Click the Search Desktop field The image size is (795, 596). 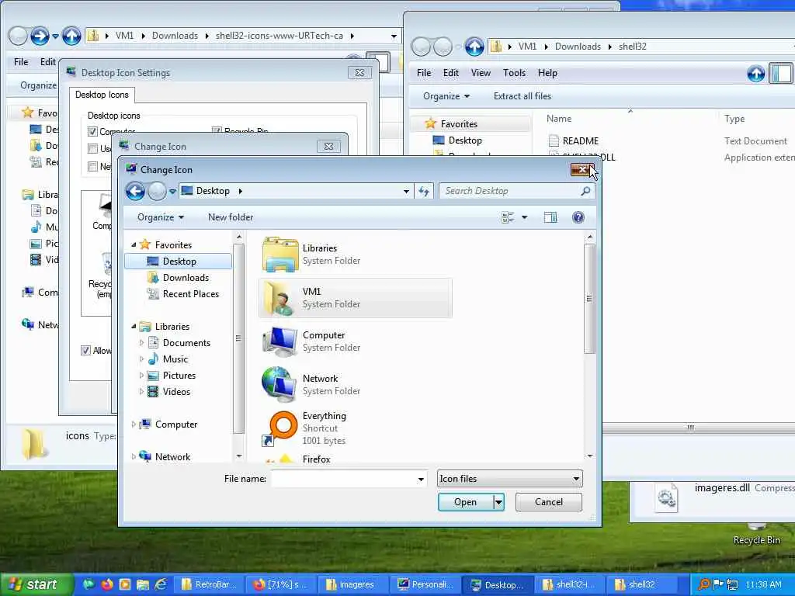pos(511,191)
